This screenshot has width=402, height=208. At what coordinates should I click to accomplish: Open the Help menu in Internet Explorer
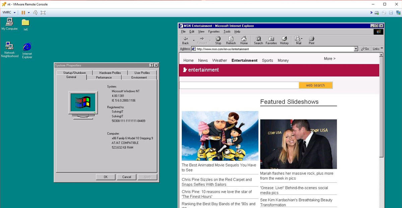[x=237, y=32]
